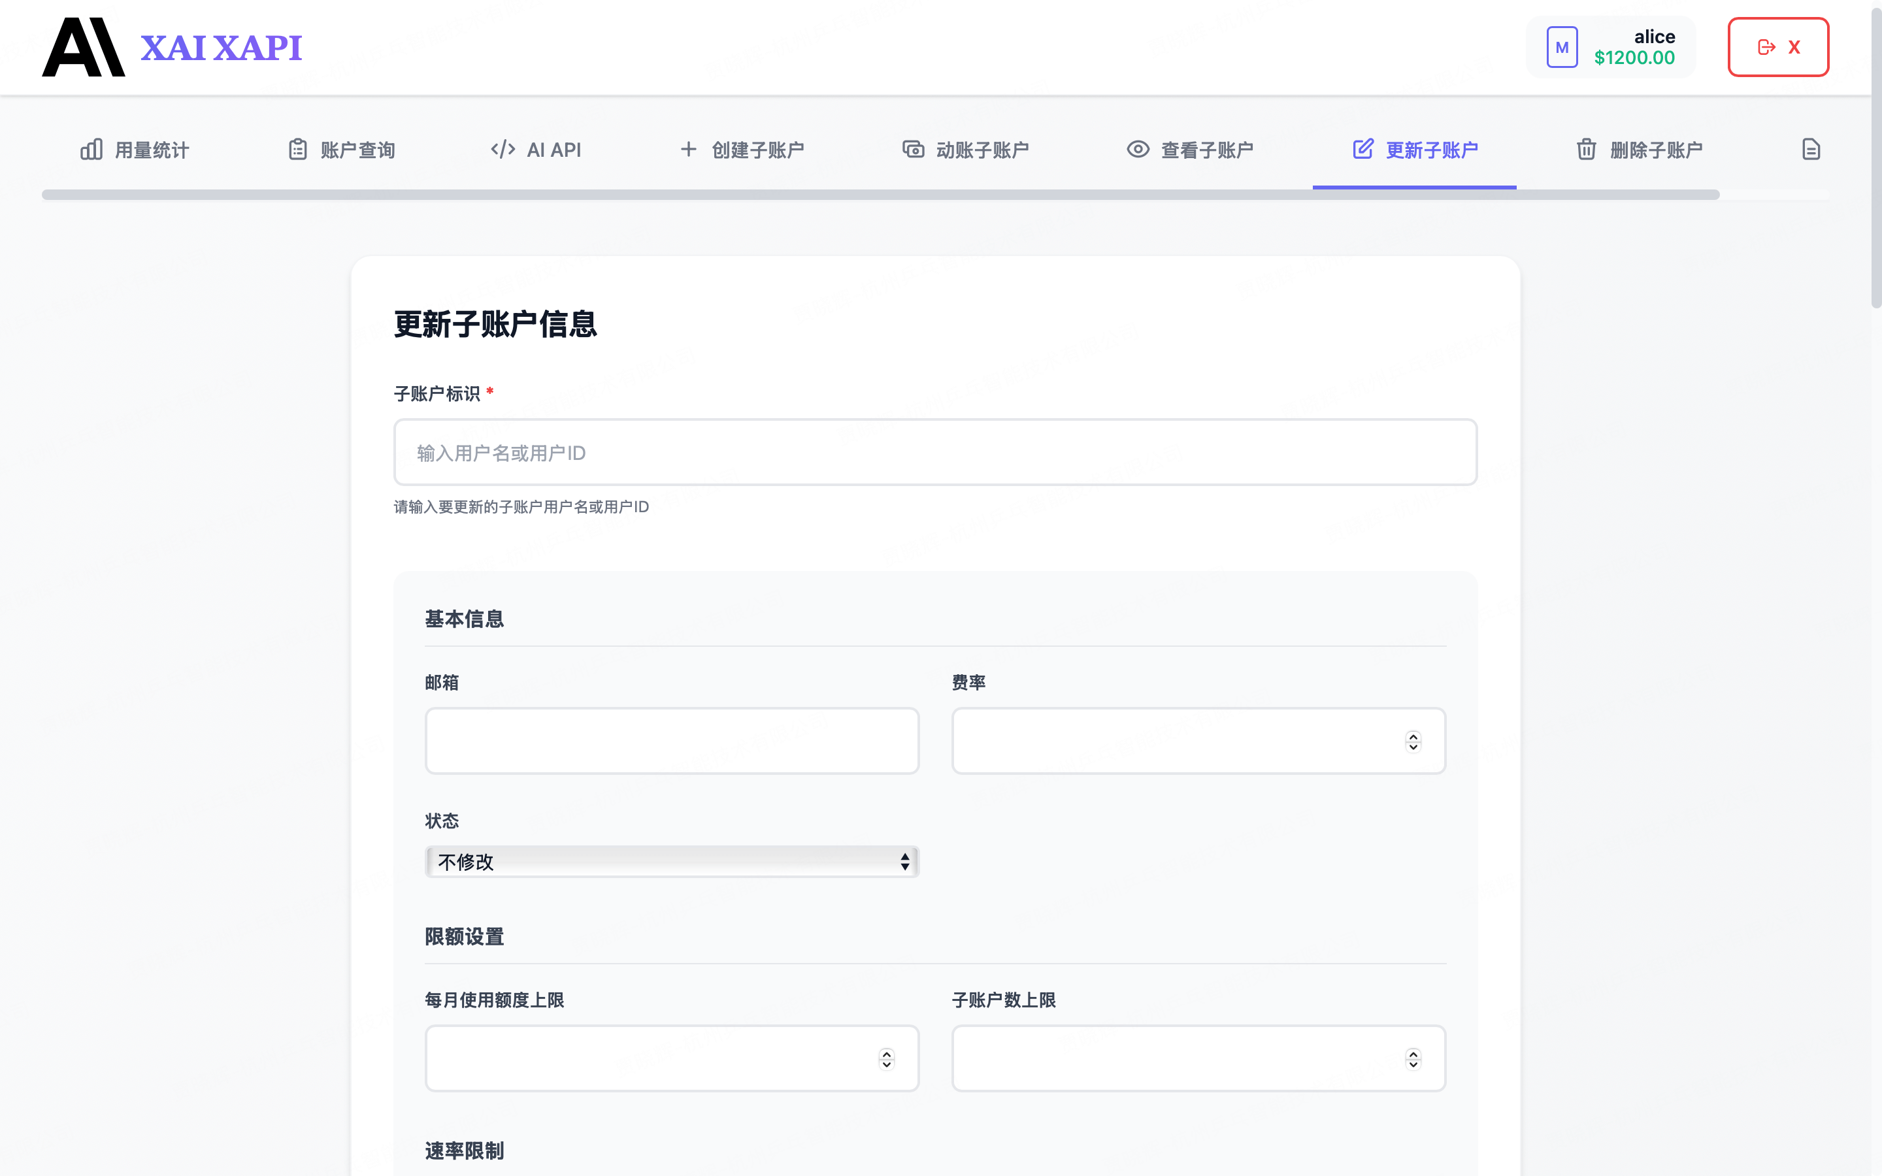
Task: Click the XAI logo in header
Action: pos(83,48)
